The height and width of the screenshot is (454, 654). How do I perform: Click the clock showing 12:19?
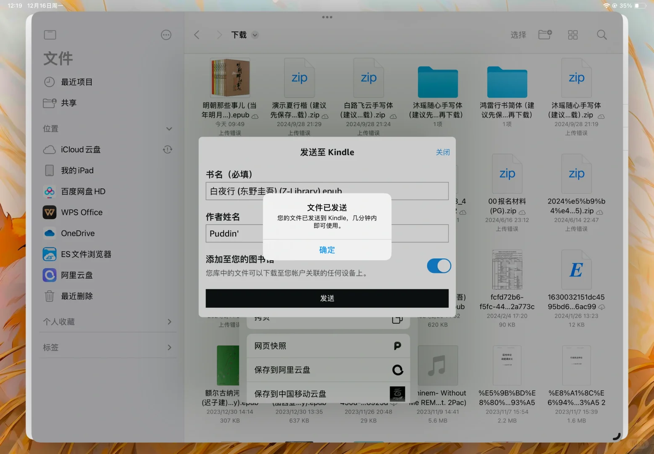coord(15,5)
